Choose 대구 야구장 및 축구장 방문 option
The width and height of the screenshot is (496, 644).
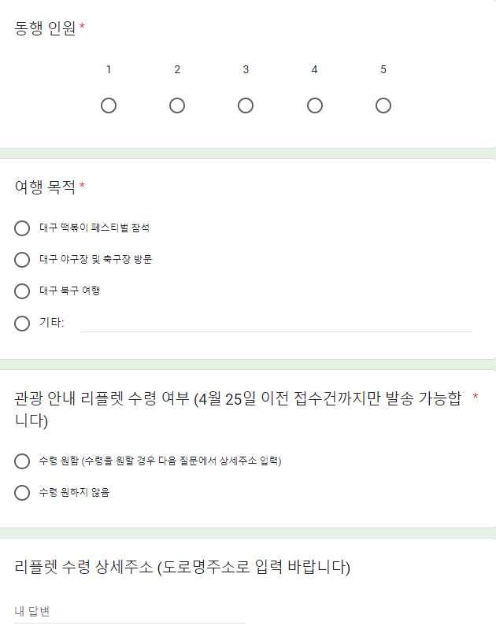[21, 260]
